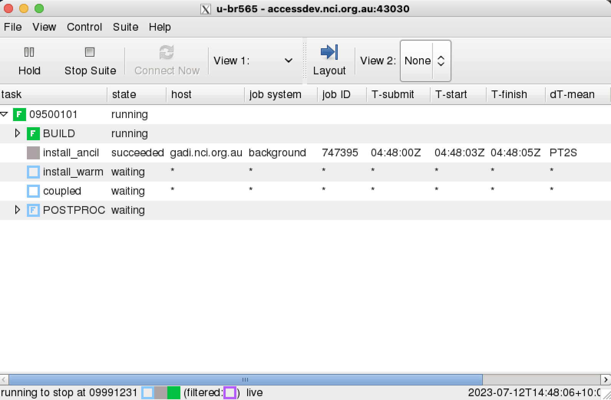This screenshot has width=611, height=400.
Task: Click waiting state swatch in status bar
Action: click(x=148, y=393)
